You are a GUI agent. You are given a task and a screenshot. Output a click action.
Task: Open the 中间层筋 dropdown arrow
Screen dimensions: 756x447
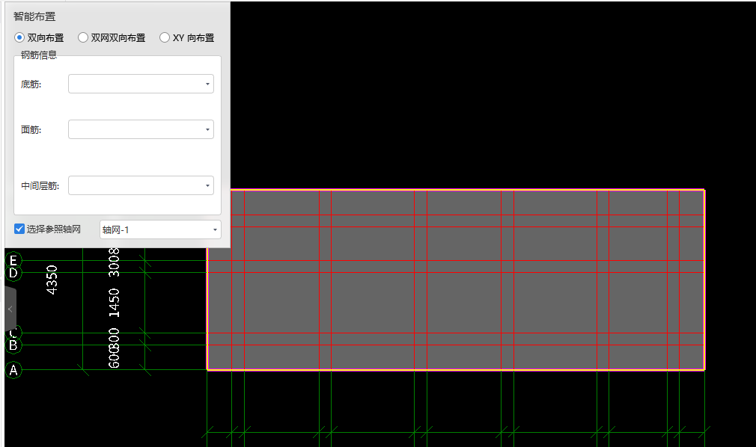click(208, 185)
